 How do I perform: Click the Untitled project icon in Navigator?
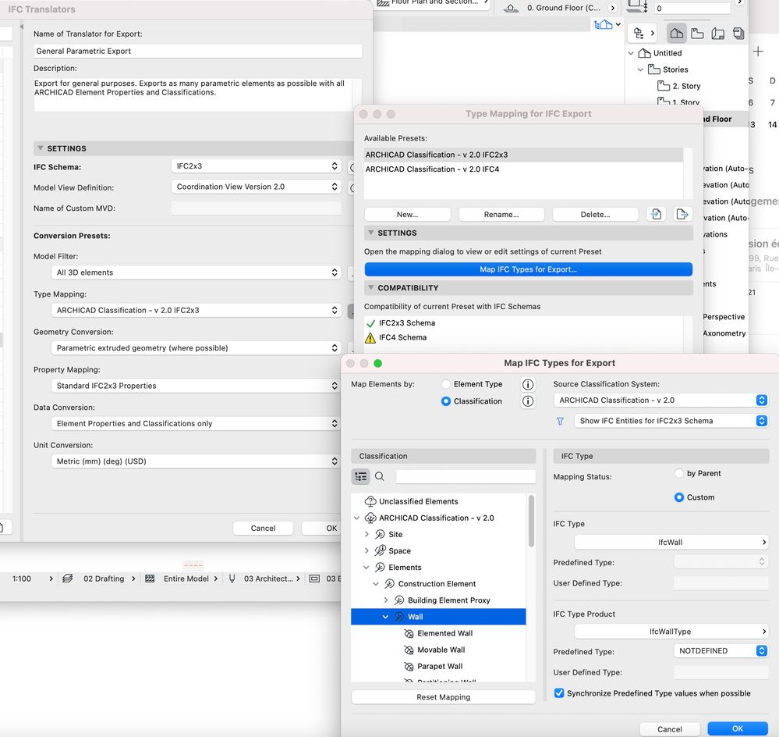coord(644,53)
